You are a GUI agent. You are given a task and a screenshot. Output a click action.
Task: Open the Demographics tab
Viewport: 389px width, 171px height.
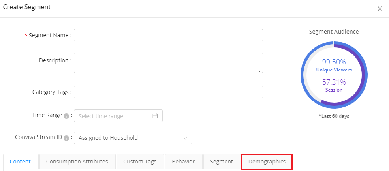pos(267,162)
